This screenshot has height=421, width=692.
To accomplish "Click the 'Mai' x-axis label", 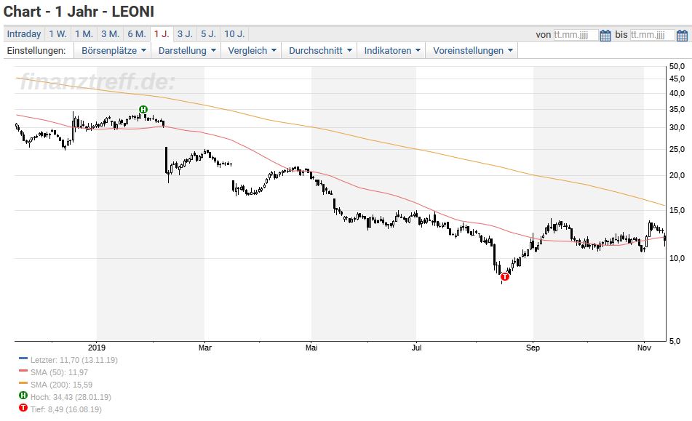I will point(311,348).
